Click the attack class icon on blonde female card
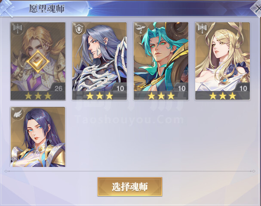Image resolution: width=261 pixels, height=206 pixels. coord(202,29)
